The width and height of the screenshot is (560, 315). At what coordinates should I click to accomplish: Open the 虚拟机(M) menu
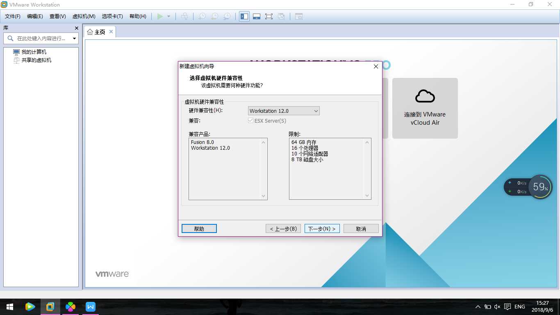pos(84,16)
